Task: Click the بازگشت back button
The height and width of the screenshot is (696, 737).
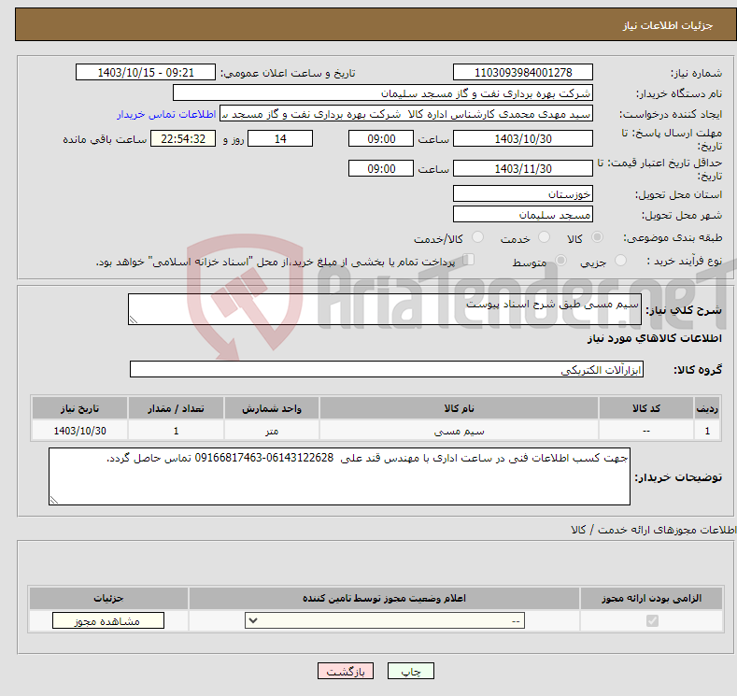Action: pos(346,671)
